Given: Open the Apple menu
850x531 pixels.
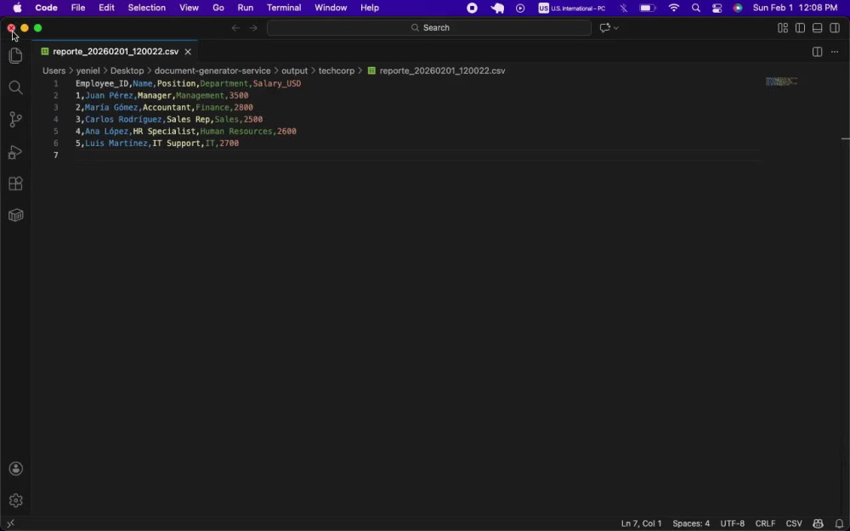Looking at the screenshot, I should 17,8.
